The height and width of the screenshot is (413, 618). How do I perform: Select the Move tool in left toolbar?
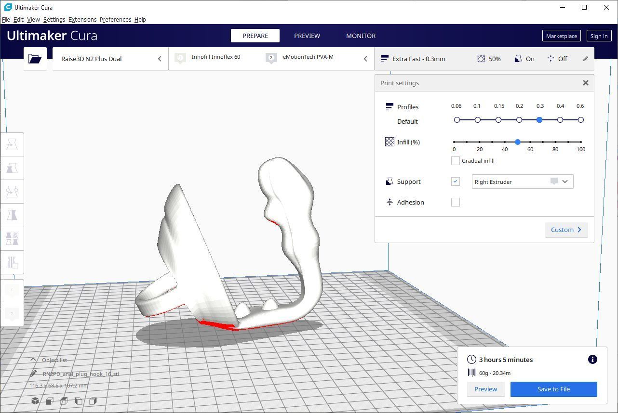click(12, 144)
